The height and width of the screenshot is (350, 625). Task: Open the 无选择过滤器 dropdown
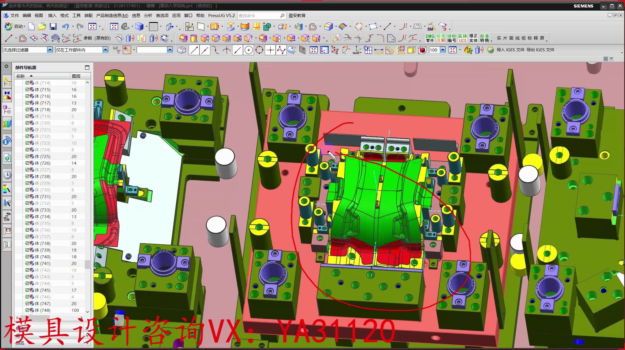[50, 50]
